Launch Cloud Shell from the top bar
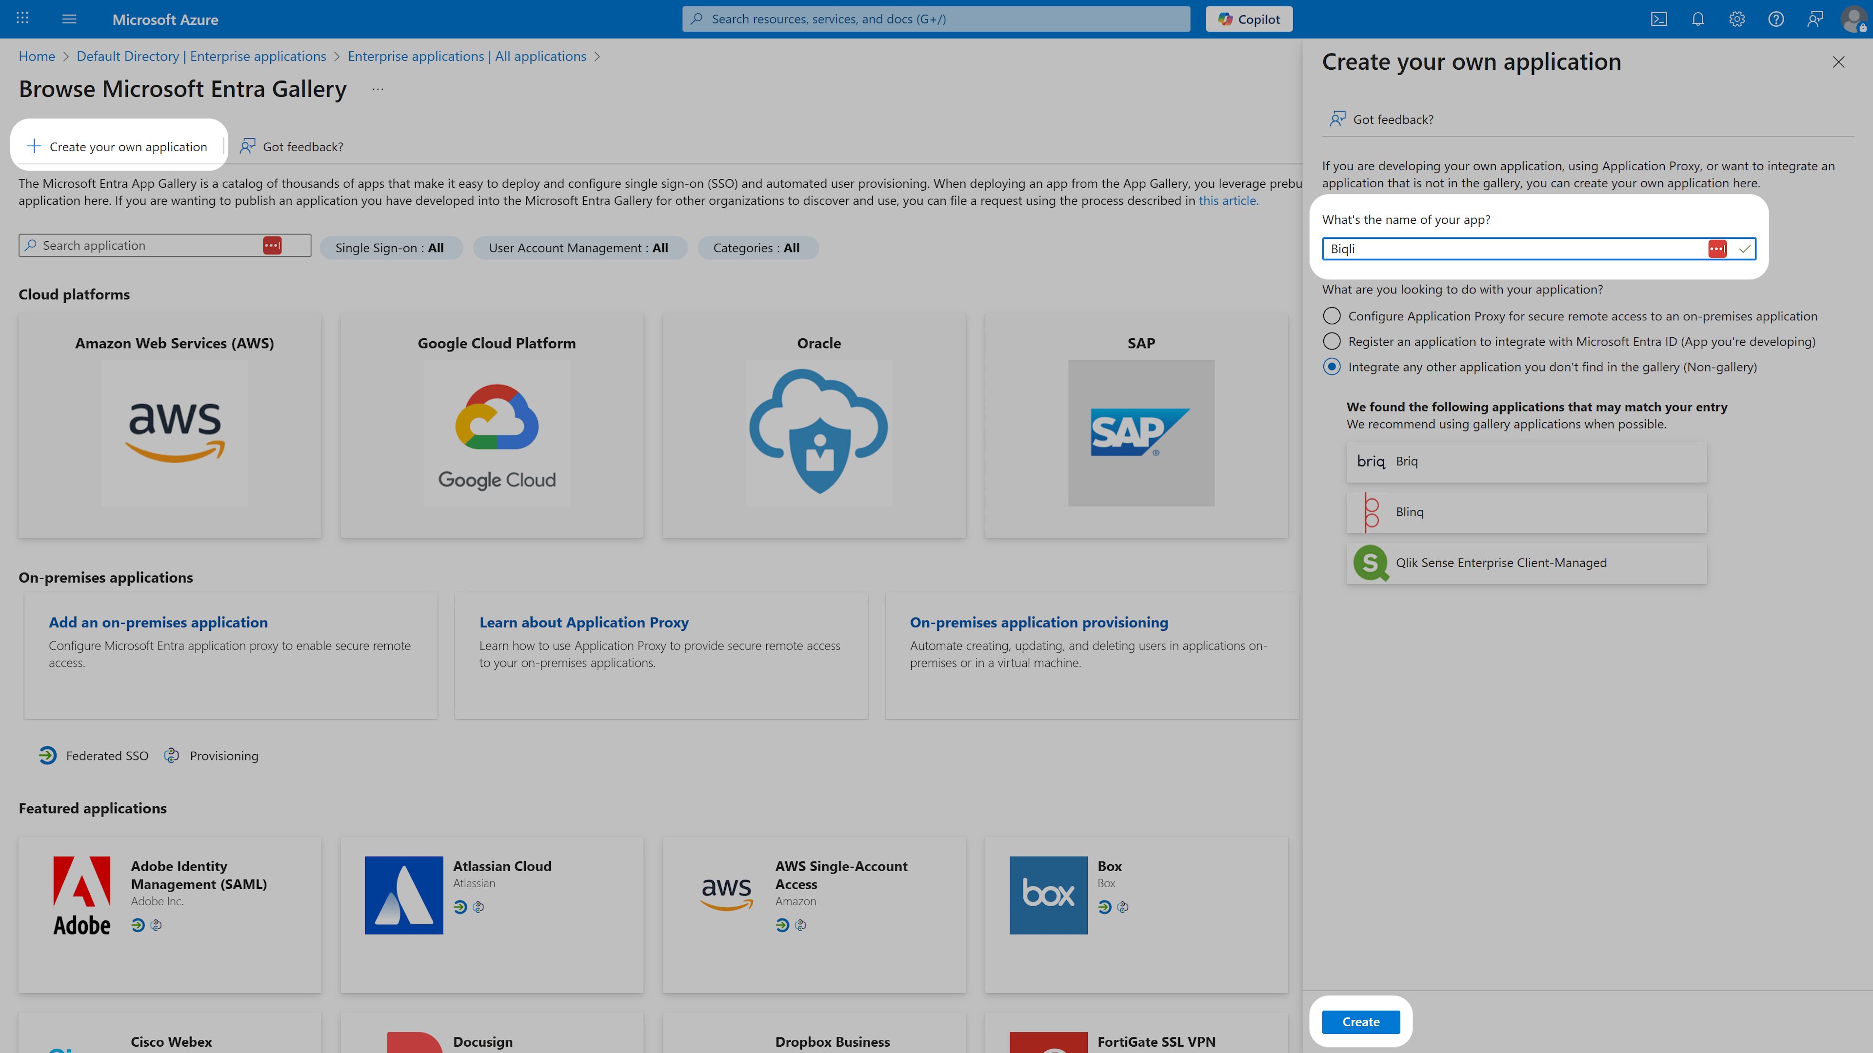The image size is (1873, 1053). click(1658, 19)
